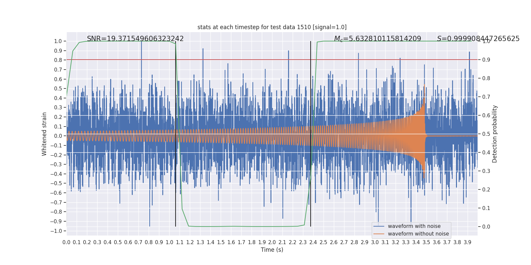Click the 3.5 tick label on the time axis
This screenshot has height=265, width=531.
[x=426, y=242]
